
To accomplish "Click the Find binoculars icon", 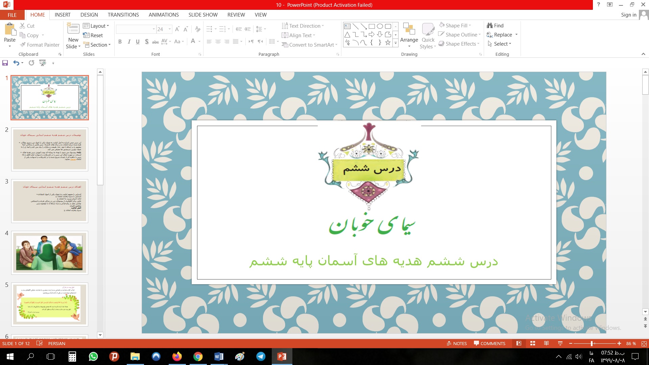I will click(x=489, y=25).
